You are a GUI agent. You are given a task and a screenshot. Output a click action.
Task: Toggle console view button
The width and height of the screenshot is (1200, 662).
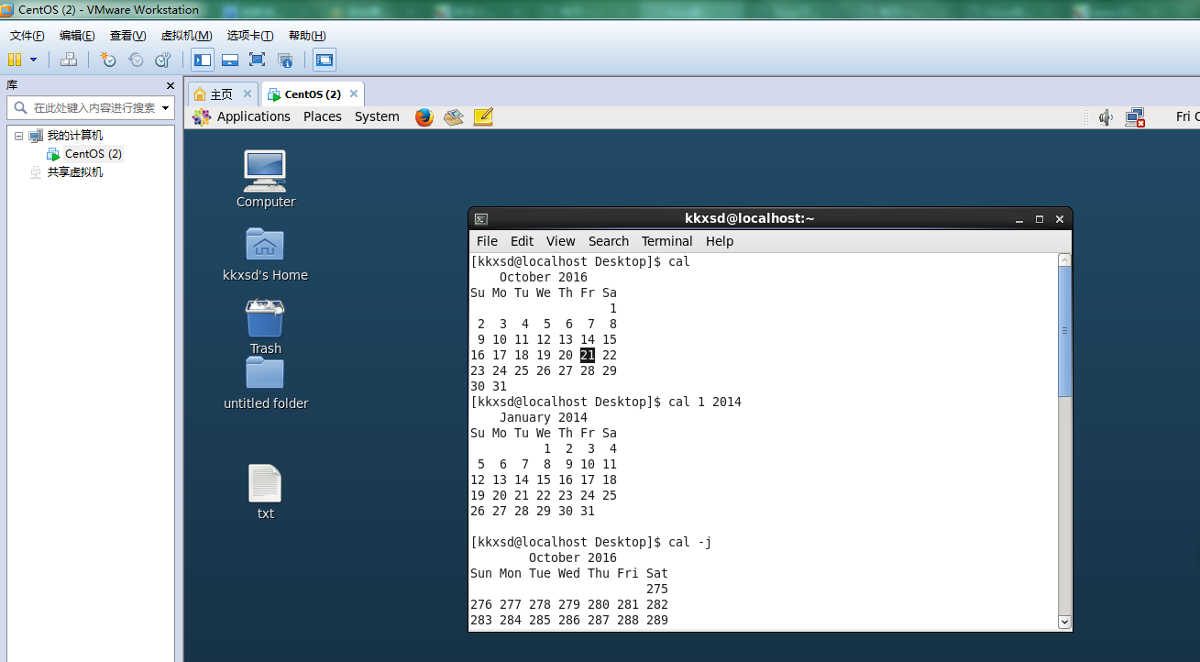pyautogui.click(x=325, y=60)
